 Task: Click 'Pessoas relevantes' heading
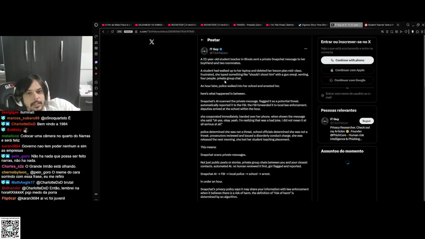coord(339,110)
